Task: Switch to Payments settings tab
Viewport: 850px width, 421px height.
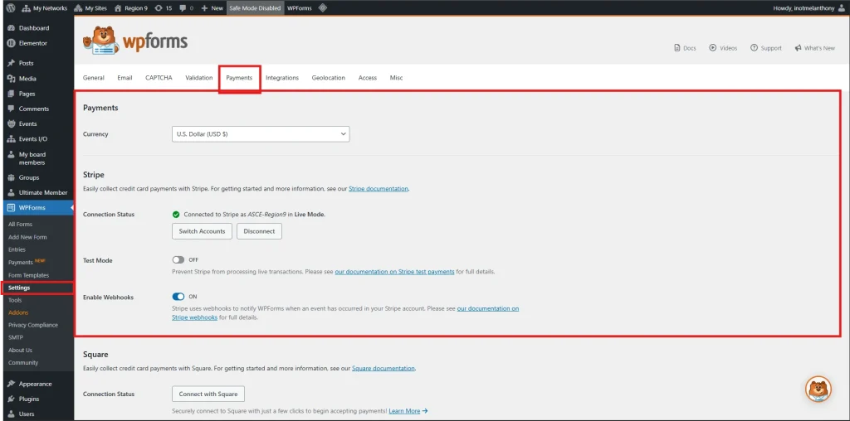Action: click(239, 78)
